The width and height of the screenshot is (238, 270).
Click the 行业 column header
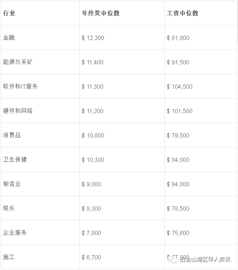coord(9,13)
